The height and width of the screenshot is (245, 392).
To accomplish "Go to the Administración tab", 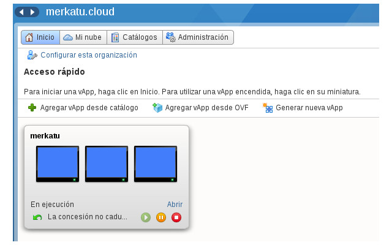I will coord(197,37).
